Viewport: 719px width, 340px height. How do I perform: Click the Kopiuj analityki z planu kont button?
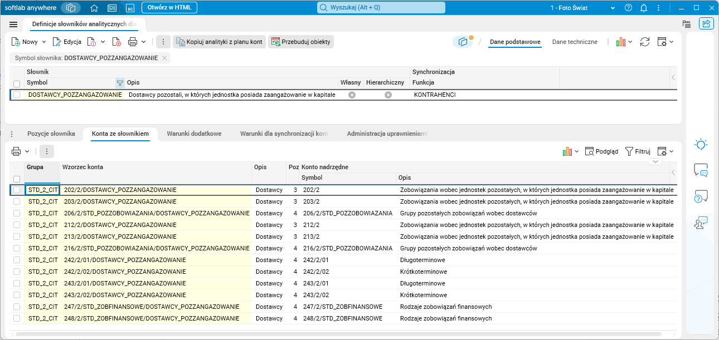point(218,42)
